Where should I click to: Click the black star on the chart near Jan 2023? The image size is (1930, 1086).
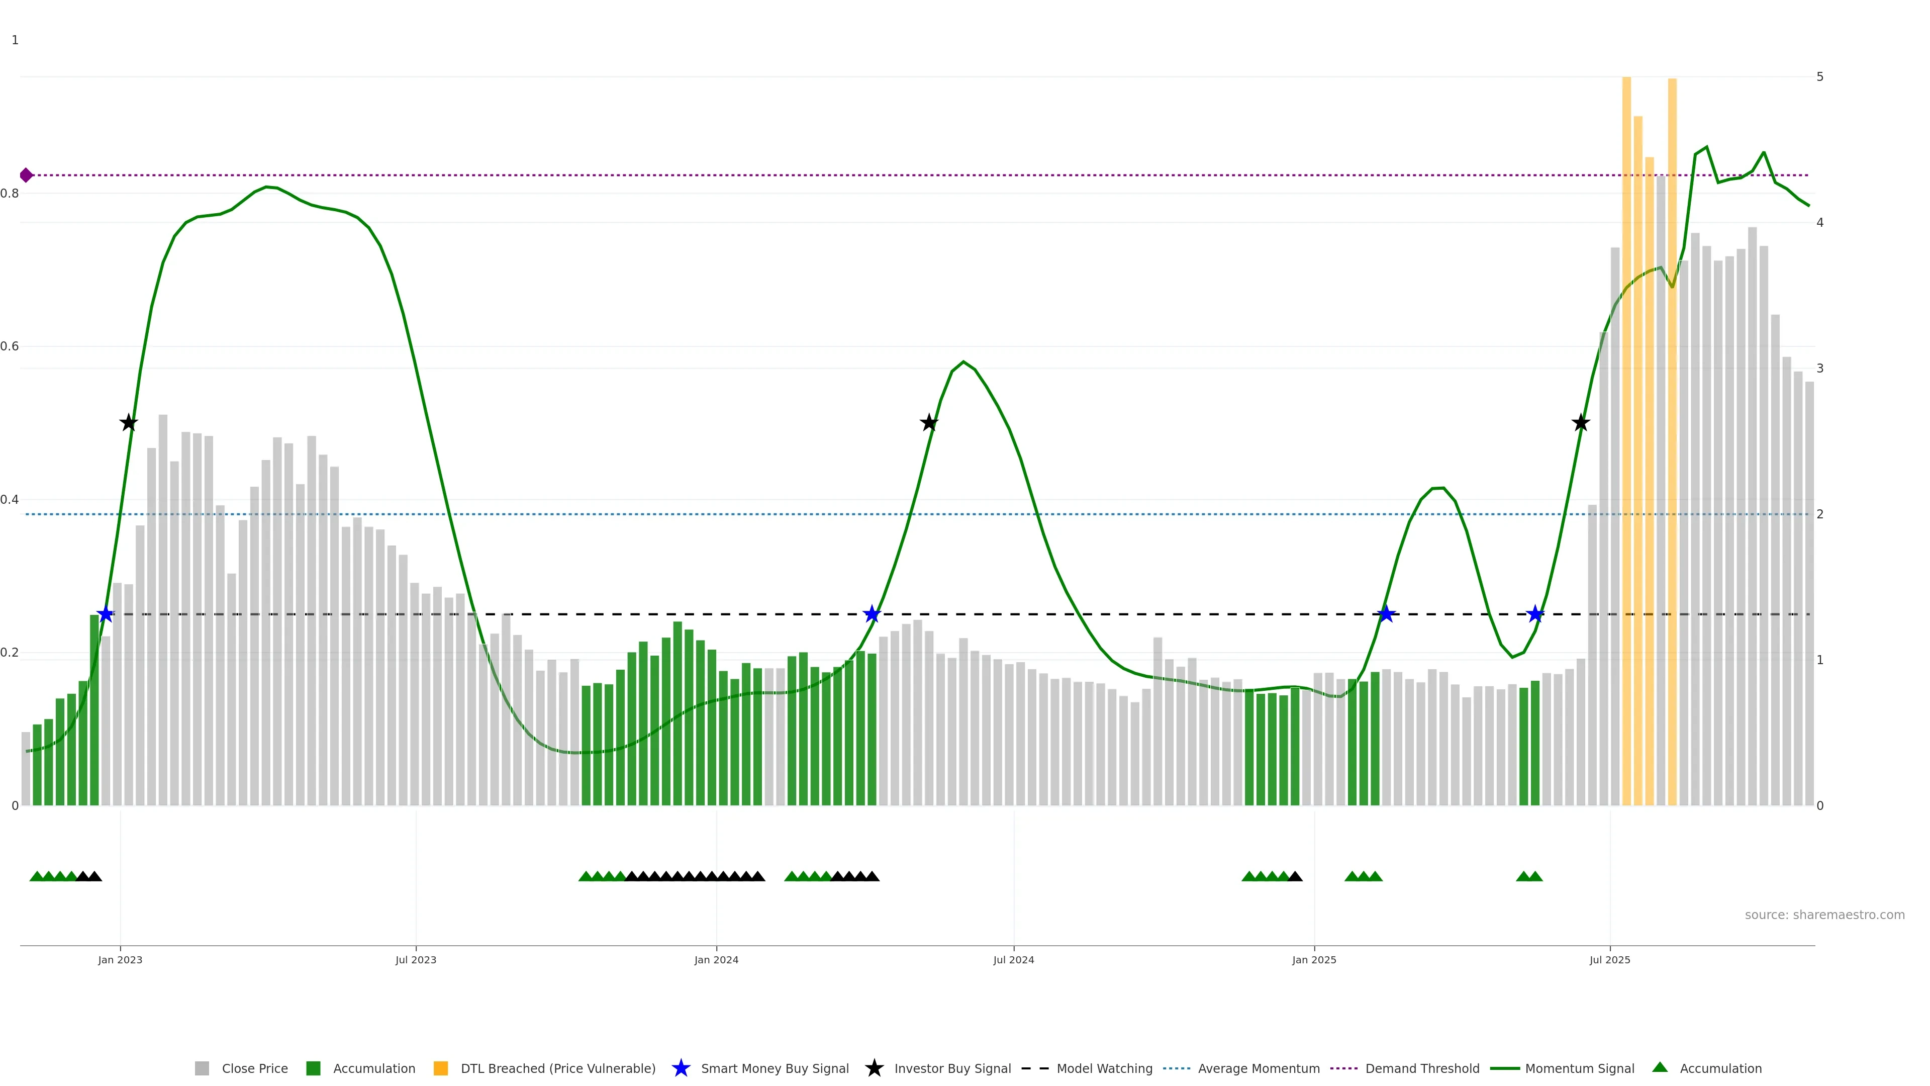point(129,423)
